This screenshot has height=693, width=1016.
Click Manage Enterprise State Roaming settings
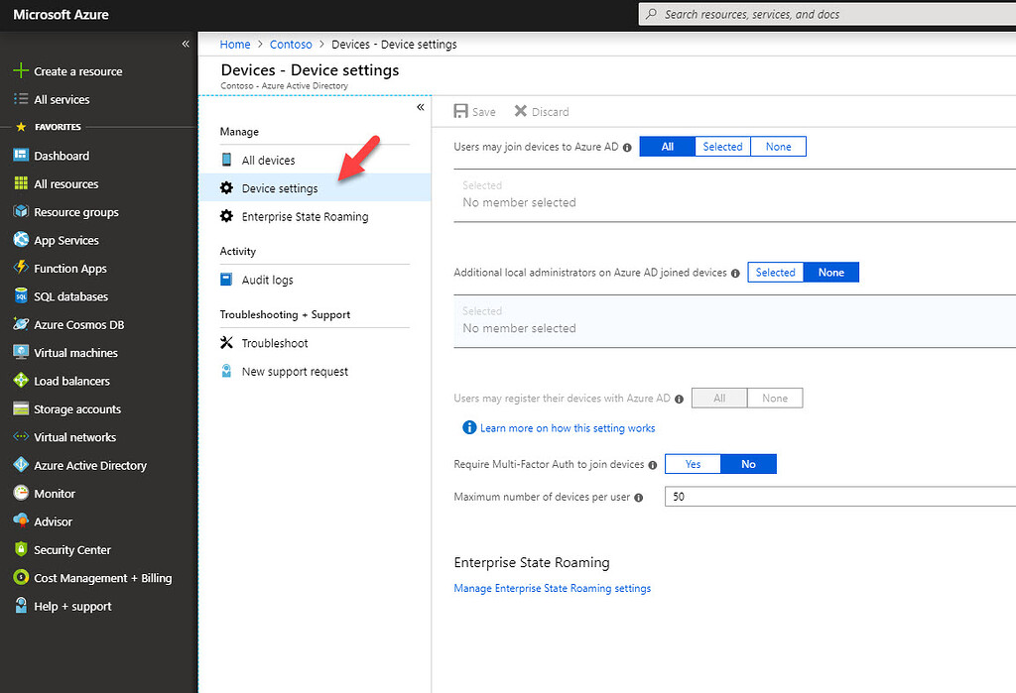click(x=552, y=588)
